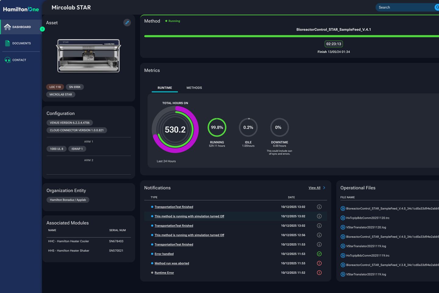Viewport: 439px width, 293px height.
Task: Open file HxTcpIpBdzComm20251119.trc
Action: coord(368,255)
